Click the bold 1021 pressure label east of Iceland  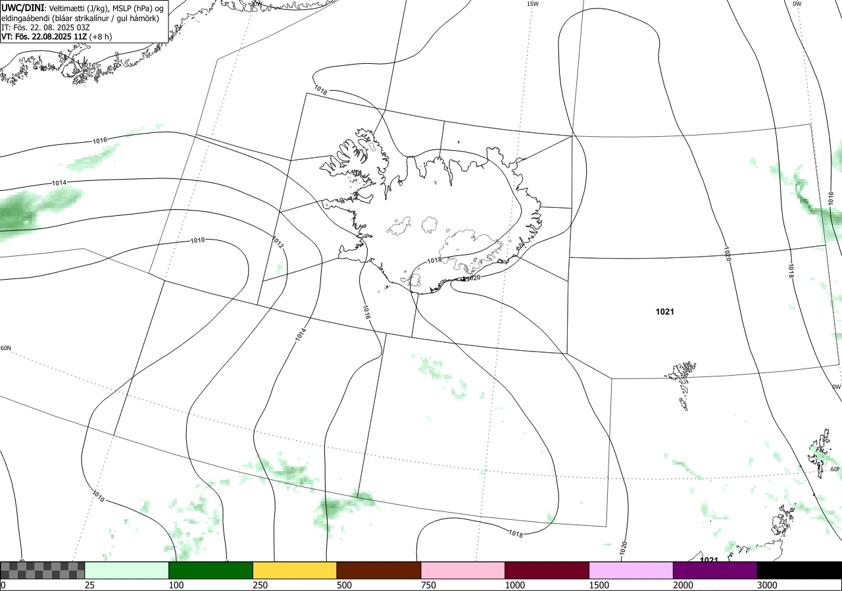[664, 312]
